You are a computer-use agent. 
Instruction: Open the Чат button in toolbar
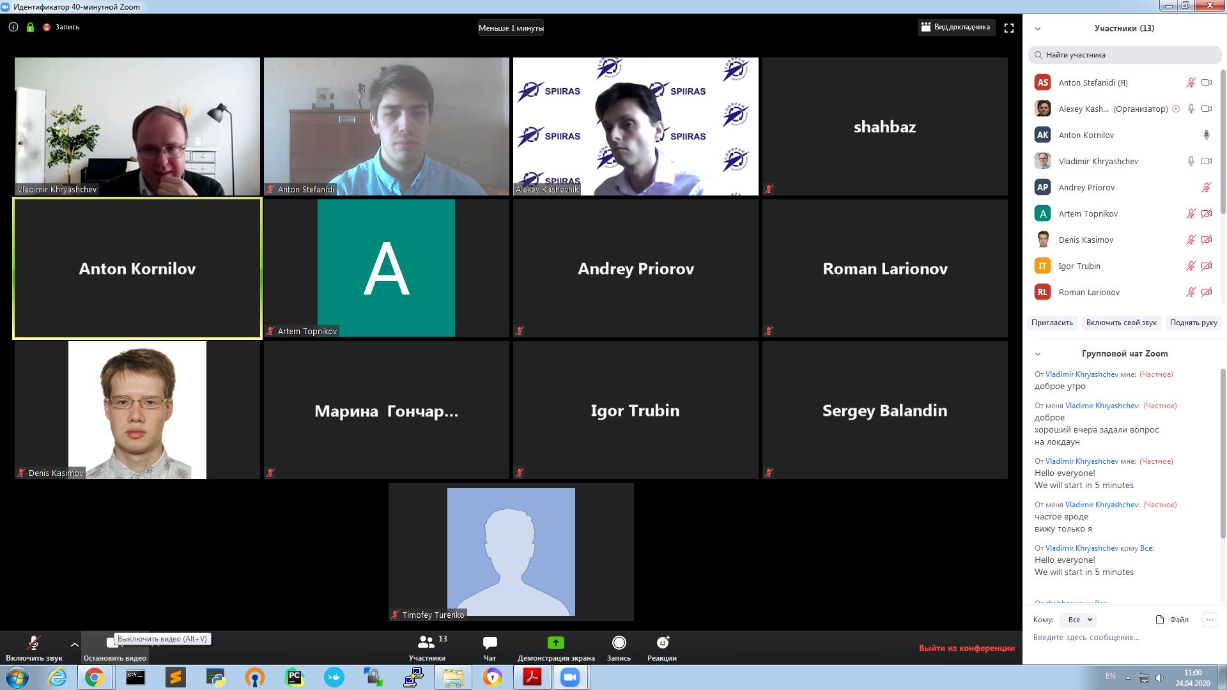[x=490, y=648]
